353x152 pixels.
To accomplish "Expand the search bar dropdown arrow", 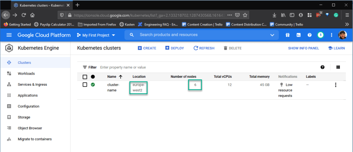I will [272, 35].
